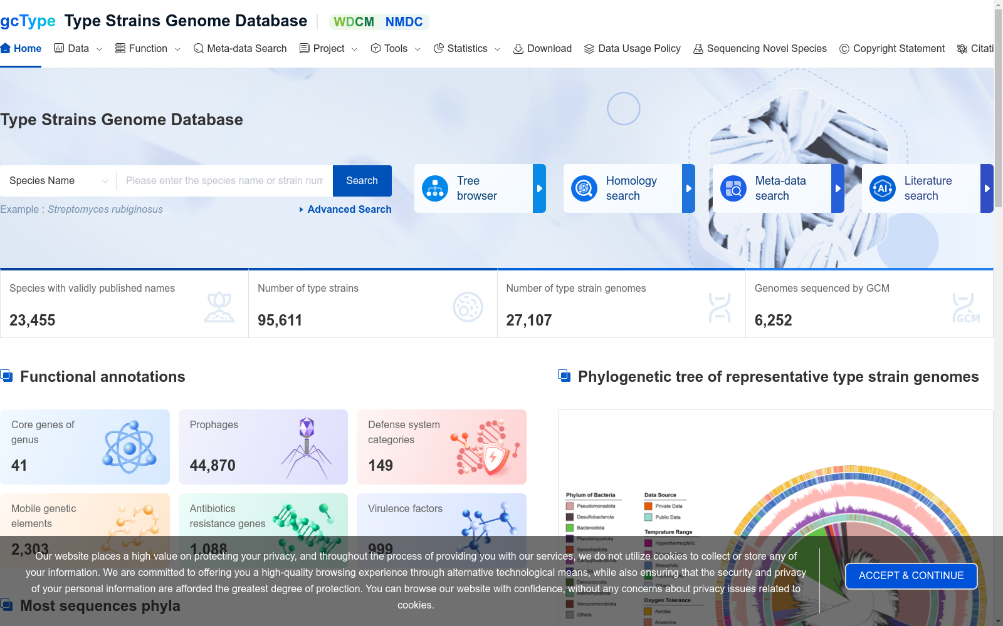Click the Functional annotations heading icon

[x=6, y=376]
